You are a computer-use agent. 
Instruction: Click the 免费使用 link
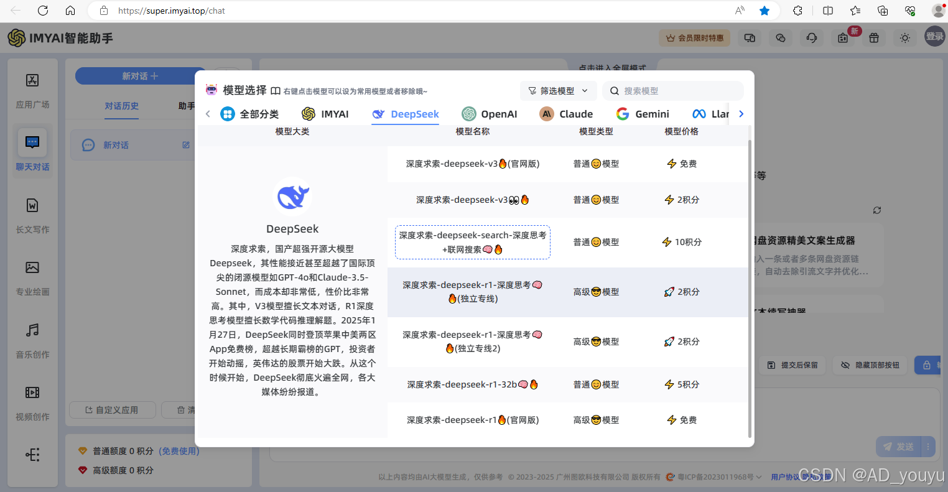point(179,451)
